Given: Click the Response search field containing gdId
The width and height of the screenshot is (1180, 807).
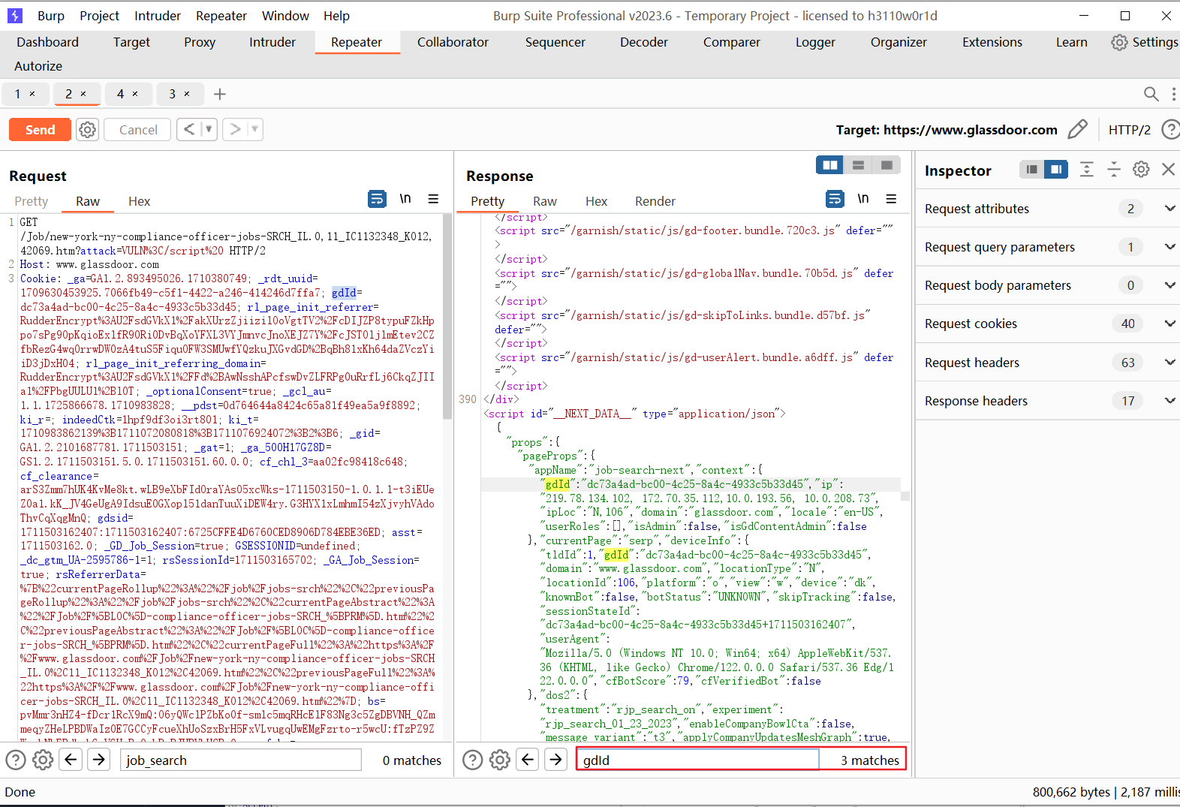Looking at the screenshot, I should pos(698,760).
